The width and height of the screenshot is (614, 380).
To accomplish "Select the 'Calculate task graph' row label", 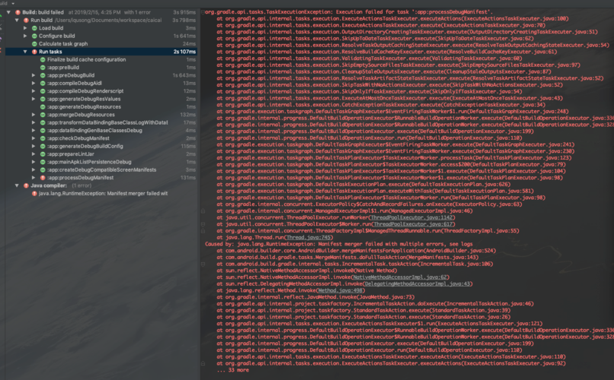I will 63,44.
